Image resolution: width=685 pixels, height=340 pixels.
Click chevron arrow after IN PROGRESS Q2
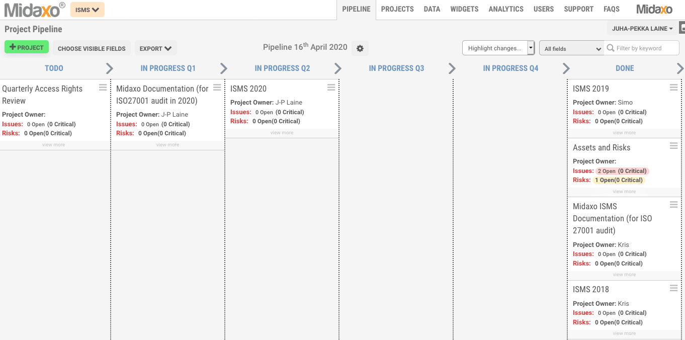pyautogui.click(x=338, y=68)
